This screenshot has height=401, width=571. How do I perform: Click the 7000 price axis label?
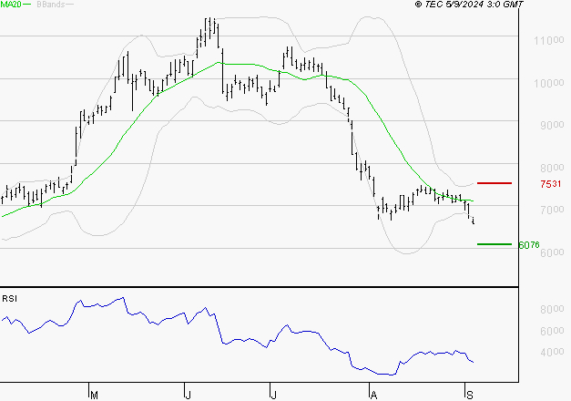pos(552,210)
